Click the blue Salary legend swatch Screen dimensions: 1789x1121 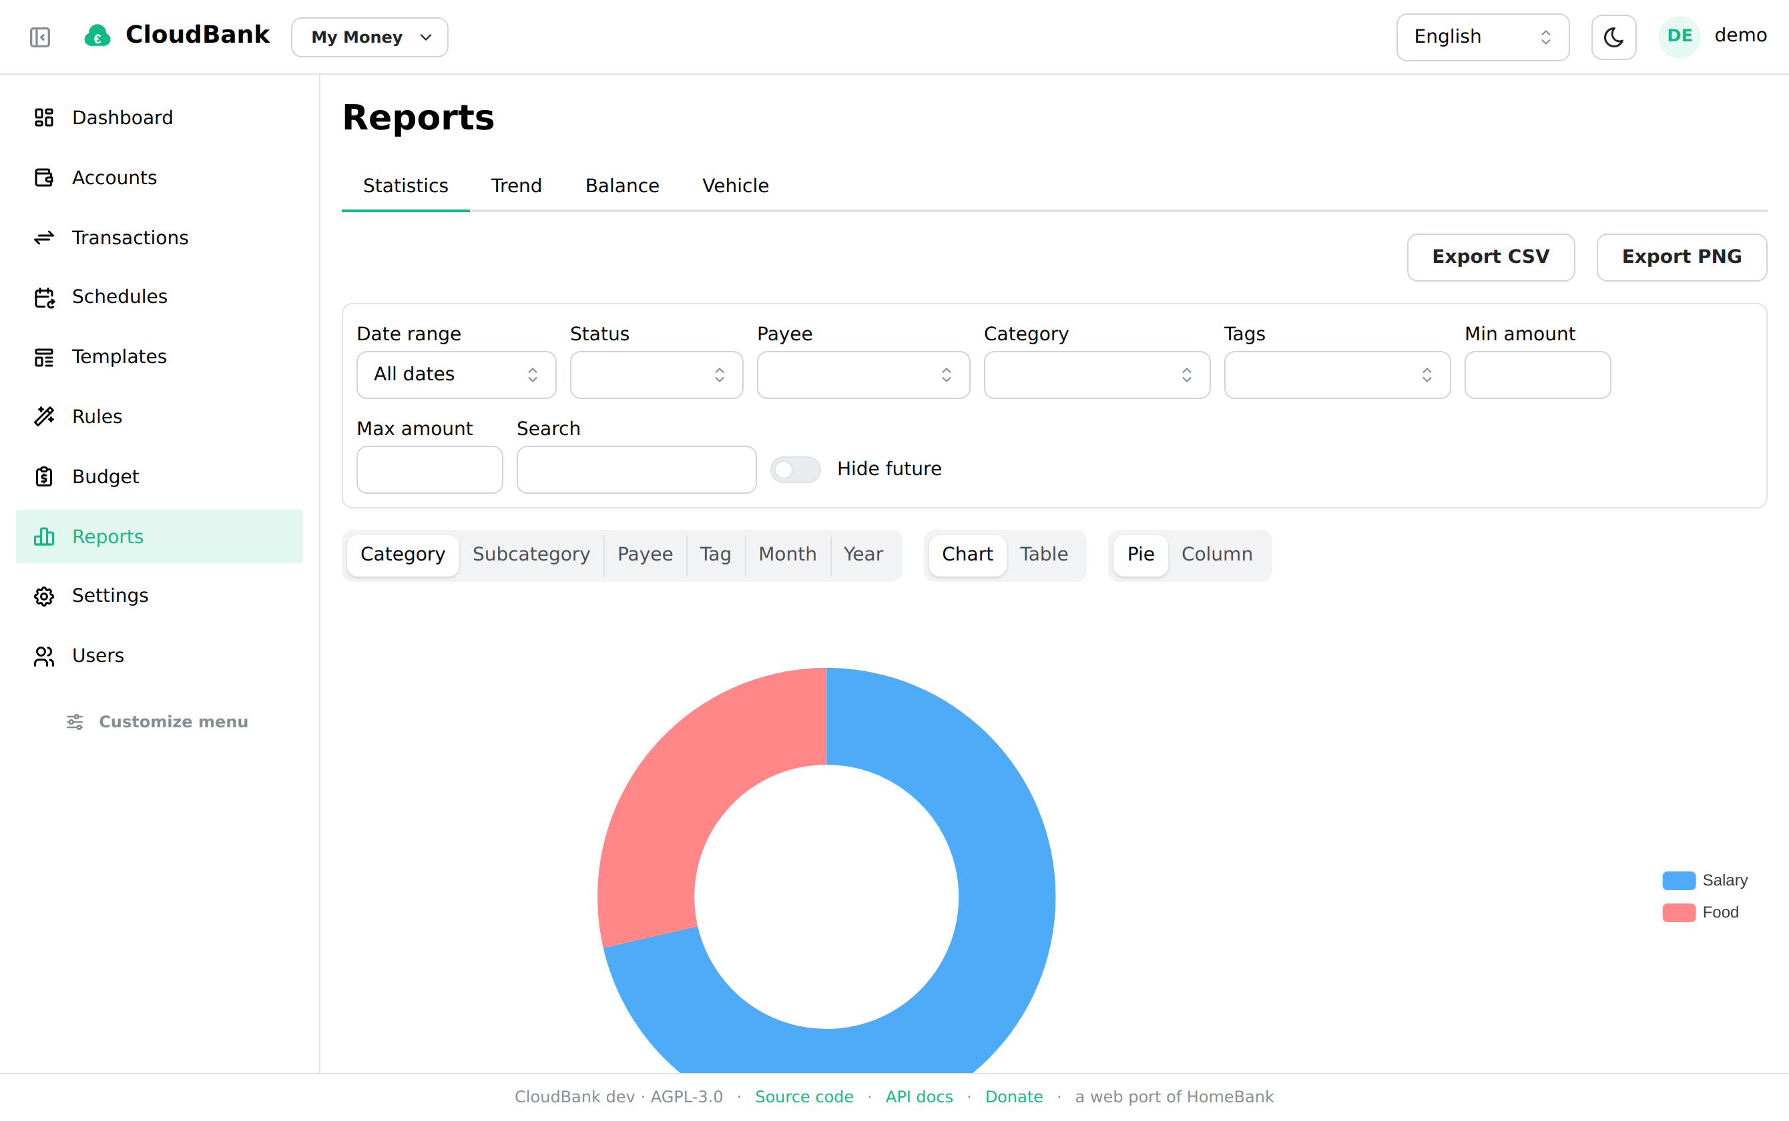[1678, 880]
